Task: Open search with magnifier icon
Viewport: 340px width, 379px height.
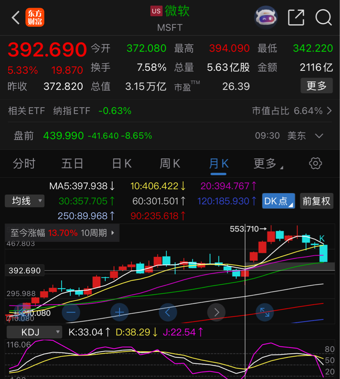Action: [x=324, y=18]
